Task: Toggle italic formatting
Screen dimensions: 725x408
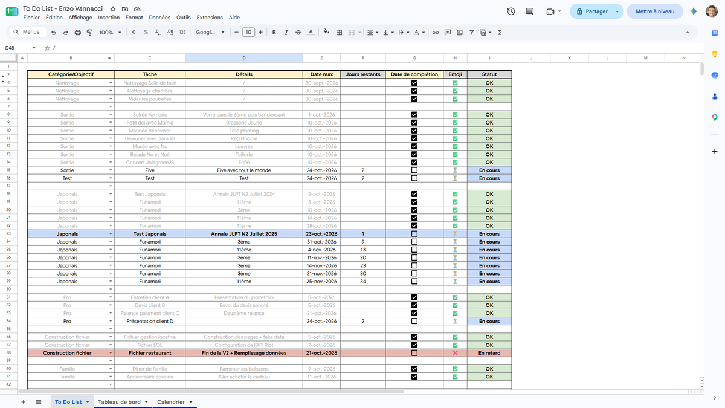Action: tap(286, 32)
